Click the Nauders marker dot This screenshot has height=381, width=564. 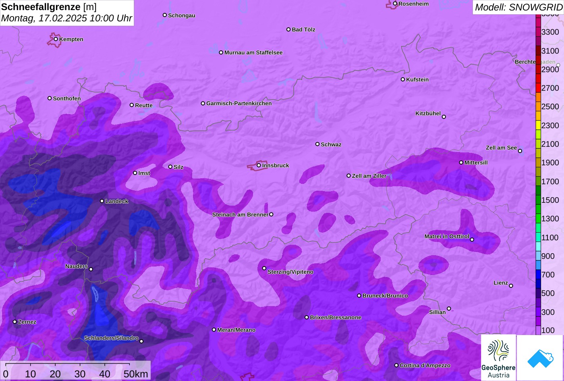91,269
